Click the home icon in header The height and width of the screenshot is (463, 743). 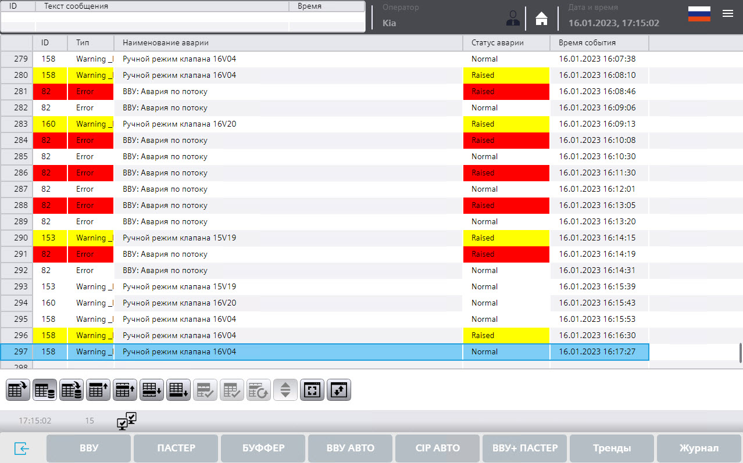[541, 19]
